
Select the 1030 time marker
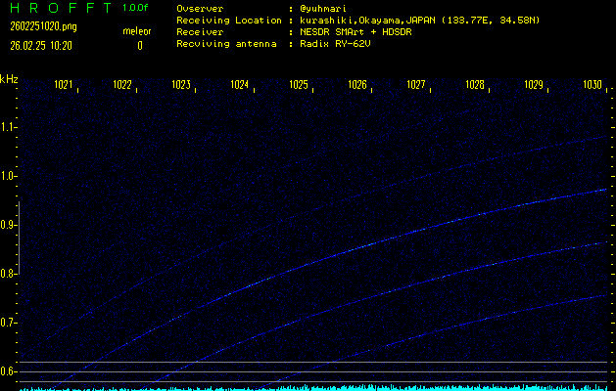click(592, 85)
